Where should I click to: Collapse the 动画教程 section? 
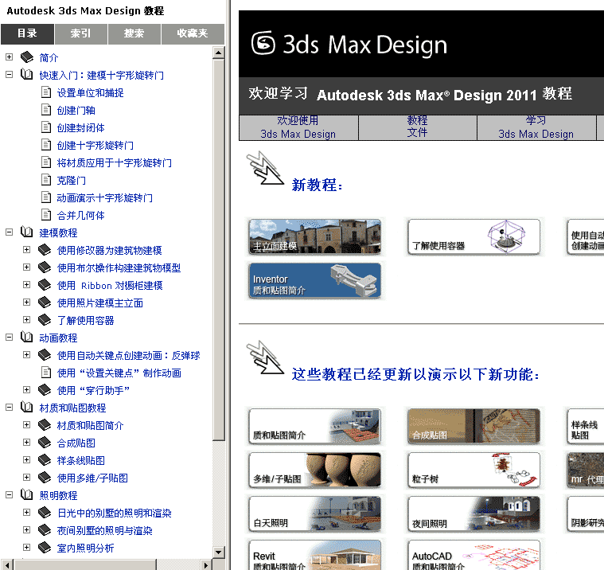[x=10, y=338]
